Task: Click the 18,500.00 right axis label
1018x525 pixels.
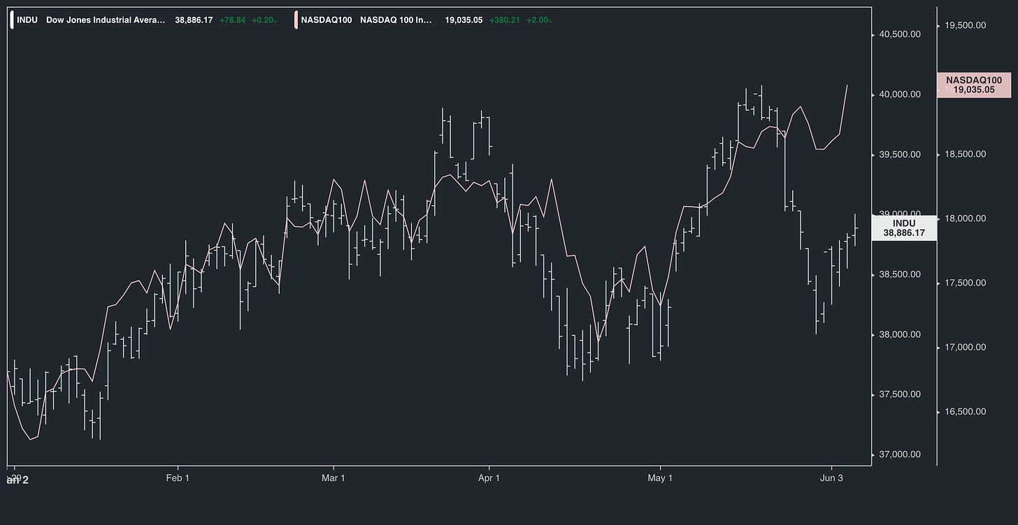Action: (965, 154)
